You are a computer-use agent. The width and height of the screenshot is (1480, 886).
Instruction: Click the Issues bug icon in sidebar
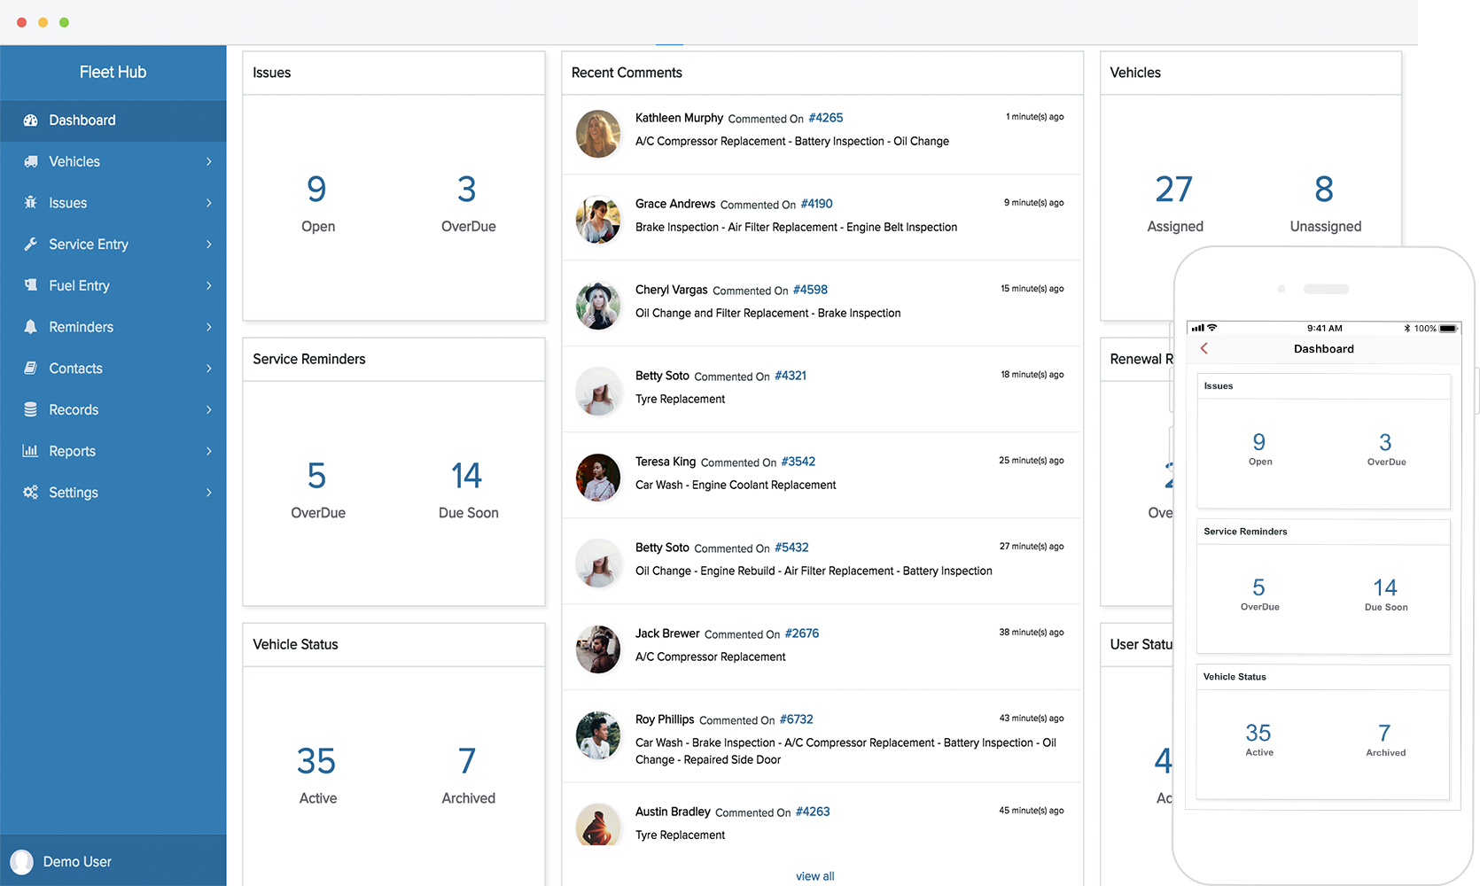[30, 203]
